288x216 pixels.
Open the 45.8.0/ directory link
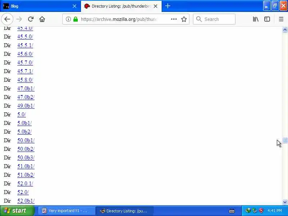25,80
